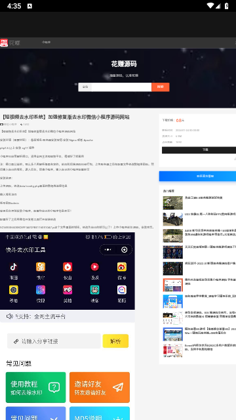Click the orange search button
Screen dimensions: 236x420
tap(160, 87)
